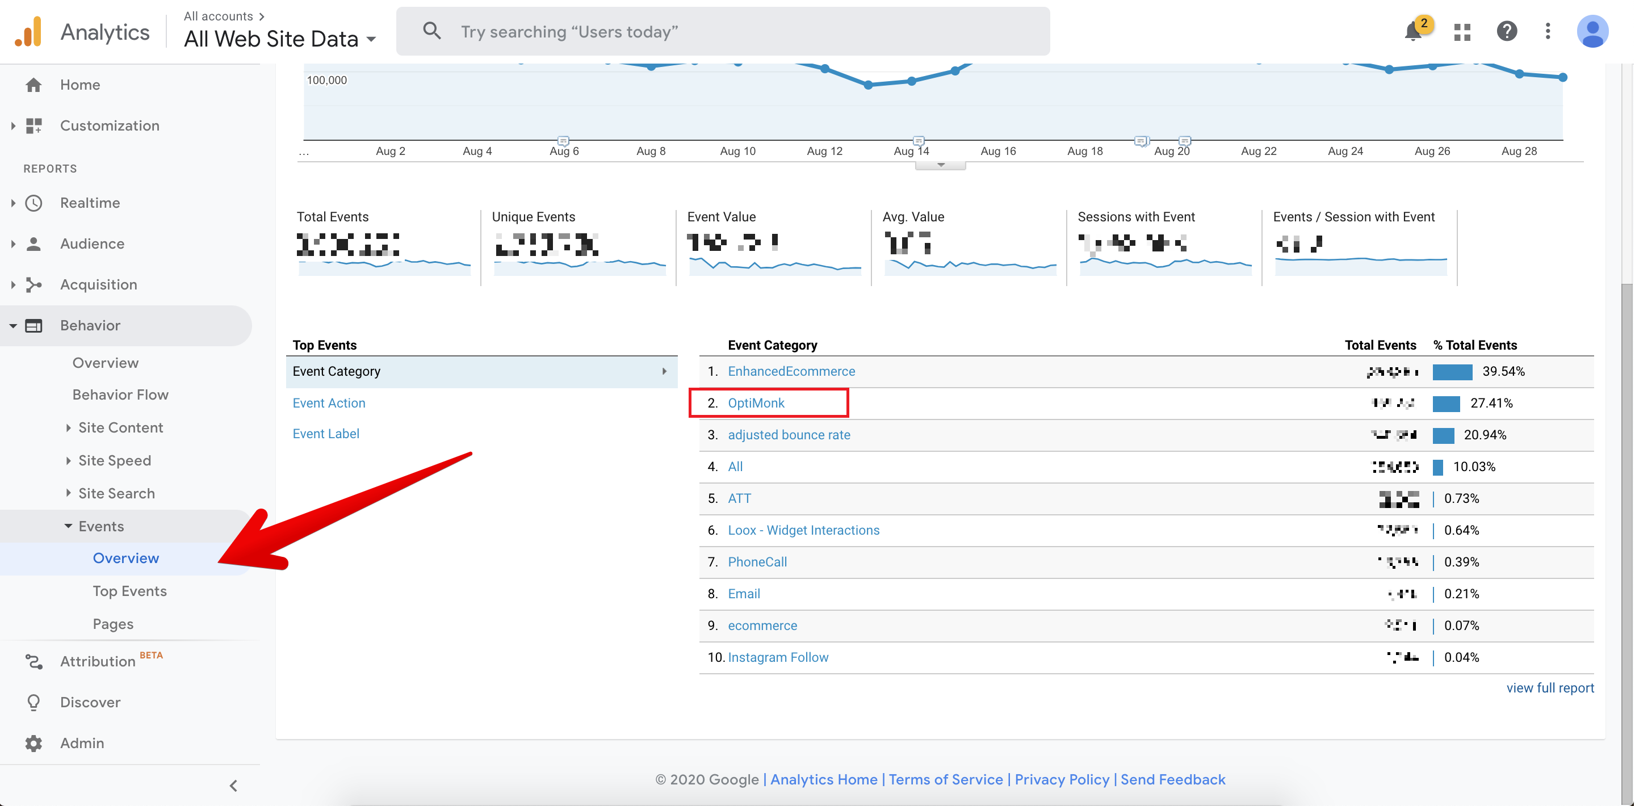1635x806 pixels.
Task: Toggle the annotations drawer below the chart
Action: pyautogui.click(x=941, y=166)
